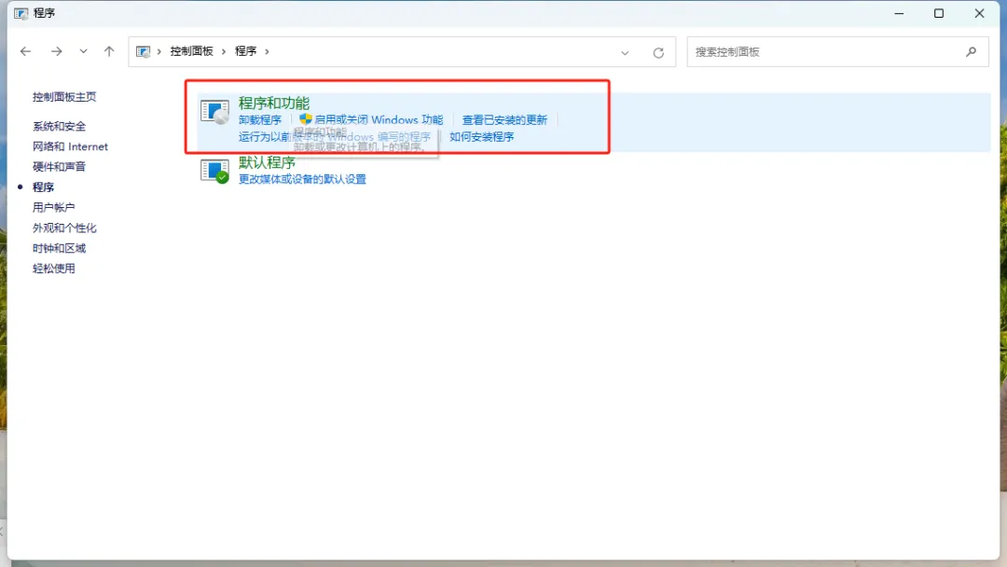Open 时钟和区域 category
This screenshot has width=1007, height=567.
click(59, 248)
